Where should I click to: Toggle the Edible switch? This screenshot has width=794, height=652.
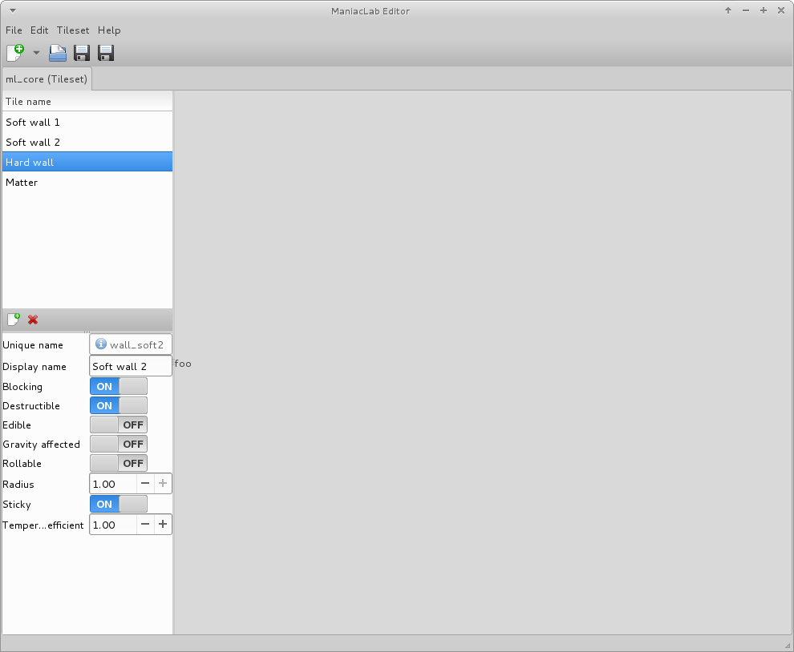tap(119, 425)
